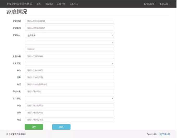177x138 pixels.
Task: Click the user icon beside 考生报名
Action: point(145,4)
